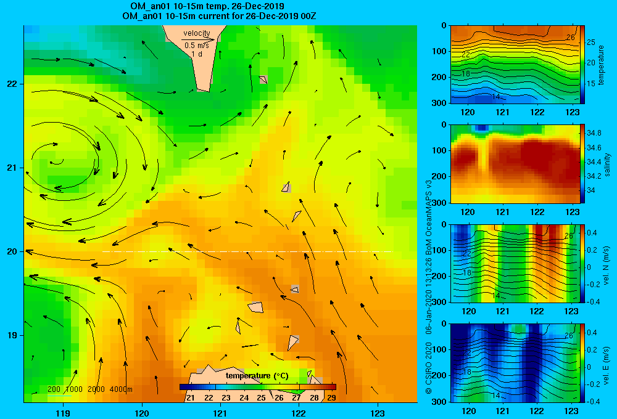Viewport: 617px width, 419px height.
Task: Click longitude label 123 below main map
Action: [378, 413]
